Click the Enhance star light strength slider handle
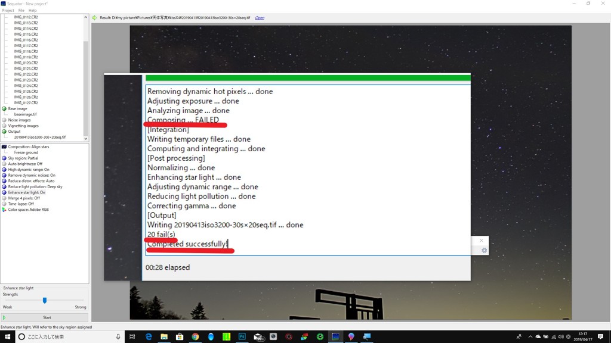This screenshot has height=343, width=611. coord(45,300)
